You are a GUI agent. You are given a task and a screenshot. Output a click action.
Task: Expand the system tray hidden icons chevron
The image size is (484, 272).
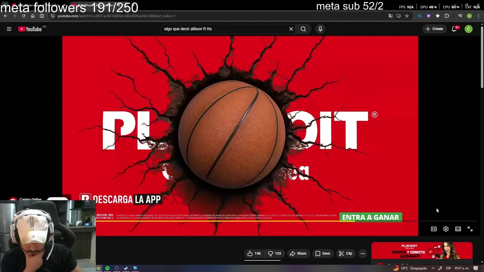tap(433, 268)
